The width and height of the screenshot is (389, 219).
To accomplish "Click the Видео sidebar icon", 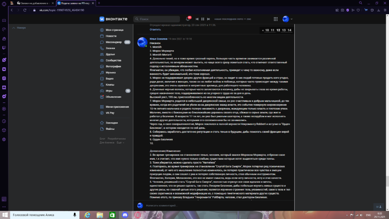I will click(x=102, y=79).
